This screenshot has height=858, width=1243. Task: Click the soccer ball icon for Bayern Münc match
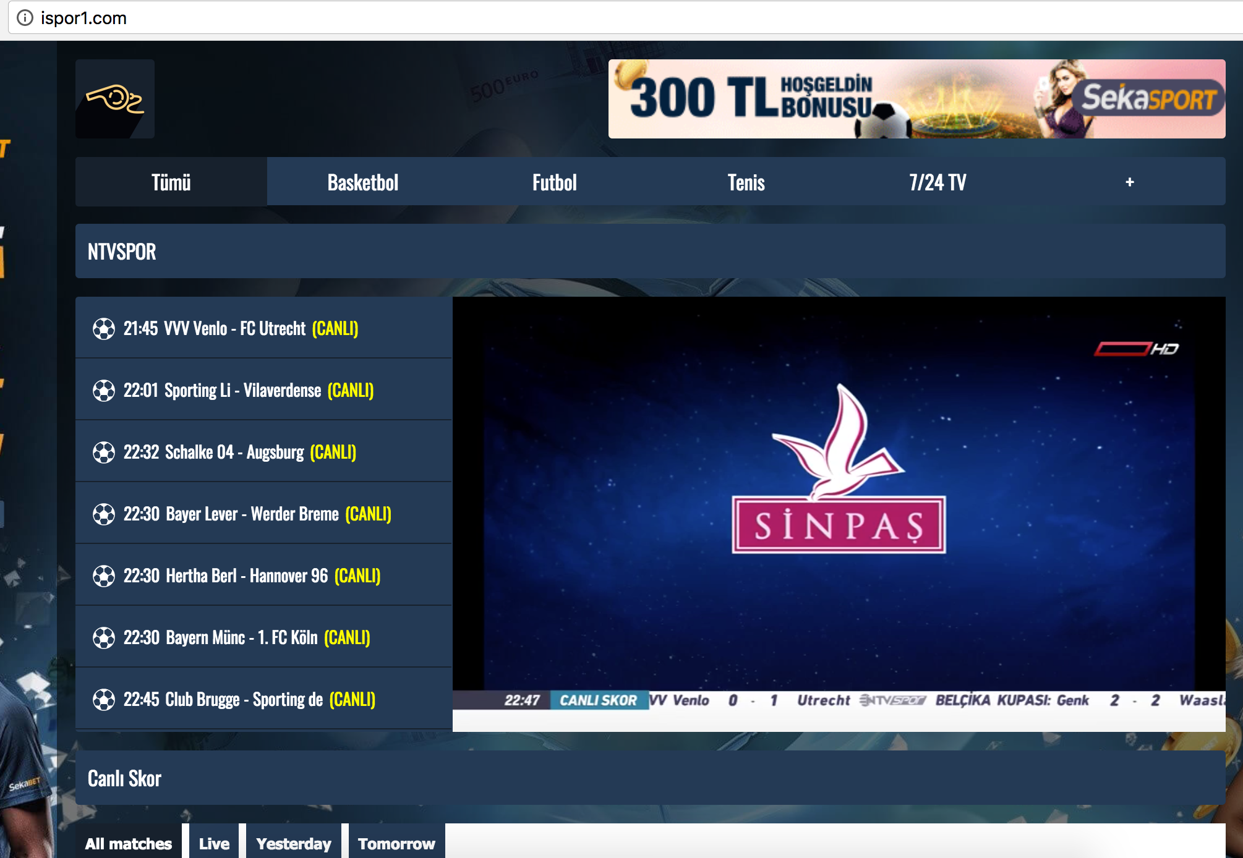point(104,638)
